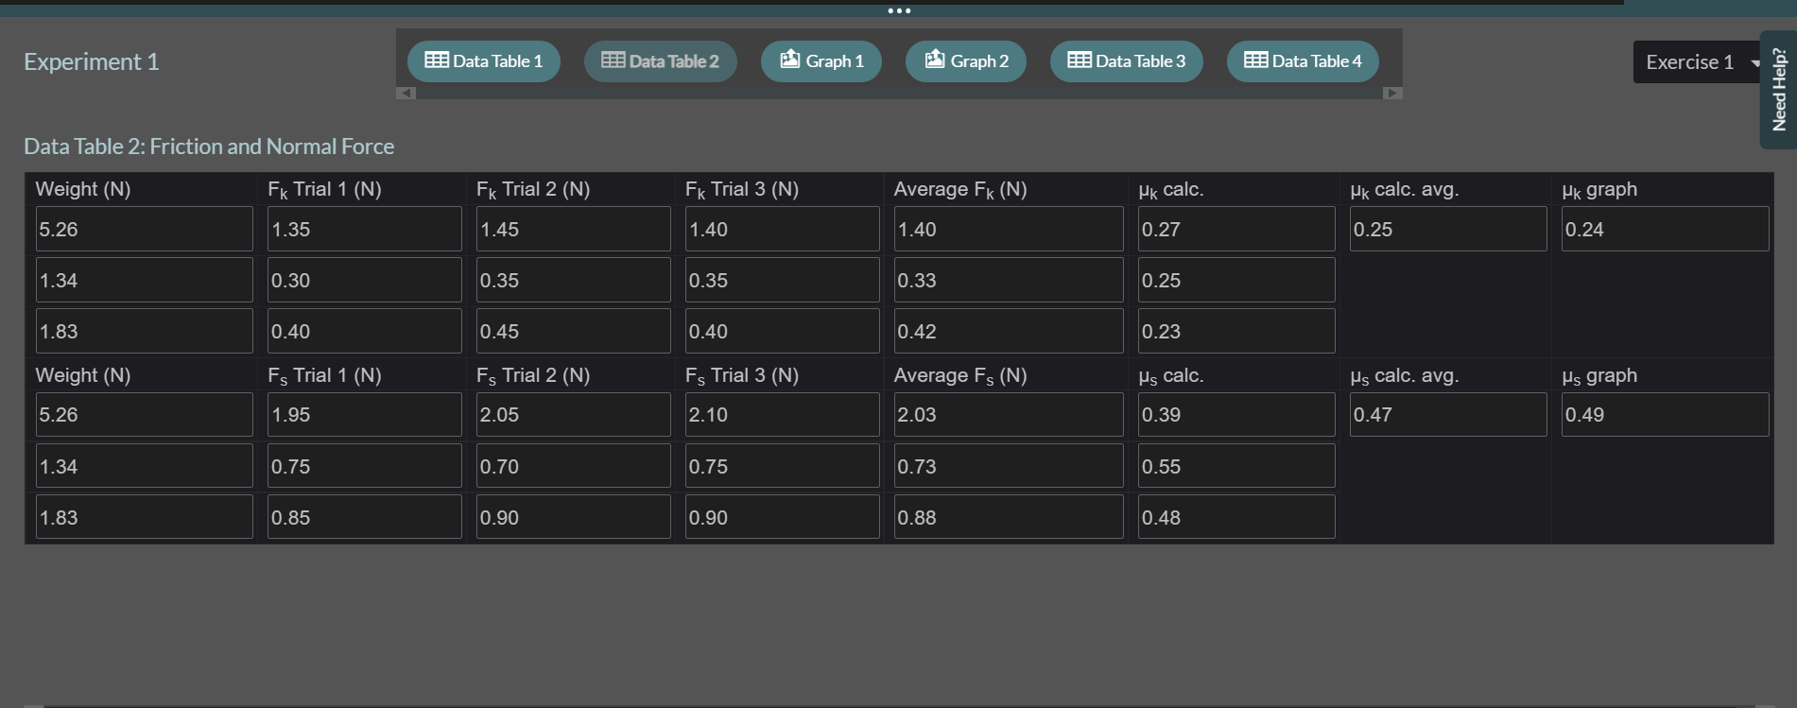Edit μs graph field showing 0.49
The width and height of the screenshot is (1797, 708).
[1666, 415]
